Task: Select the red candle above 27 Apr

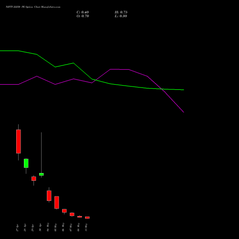Action: pos(19,141)
